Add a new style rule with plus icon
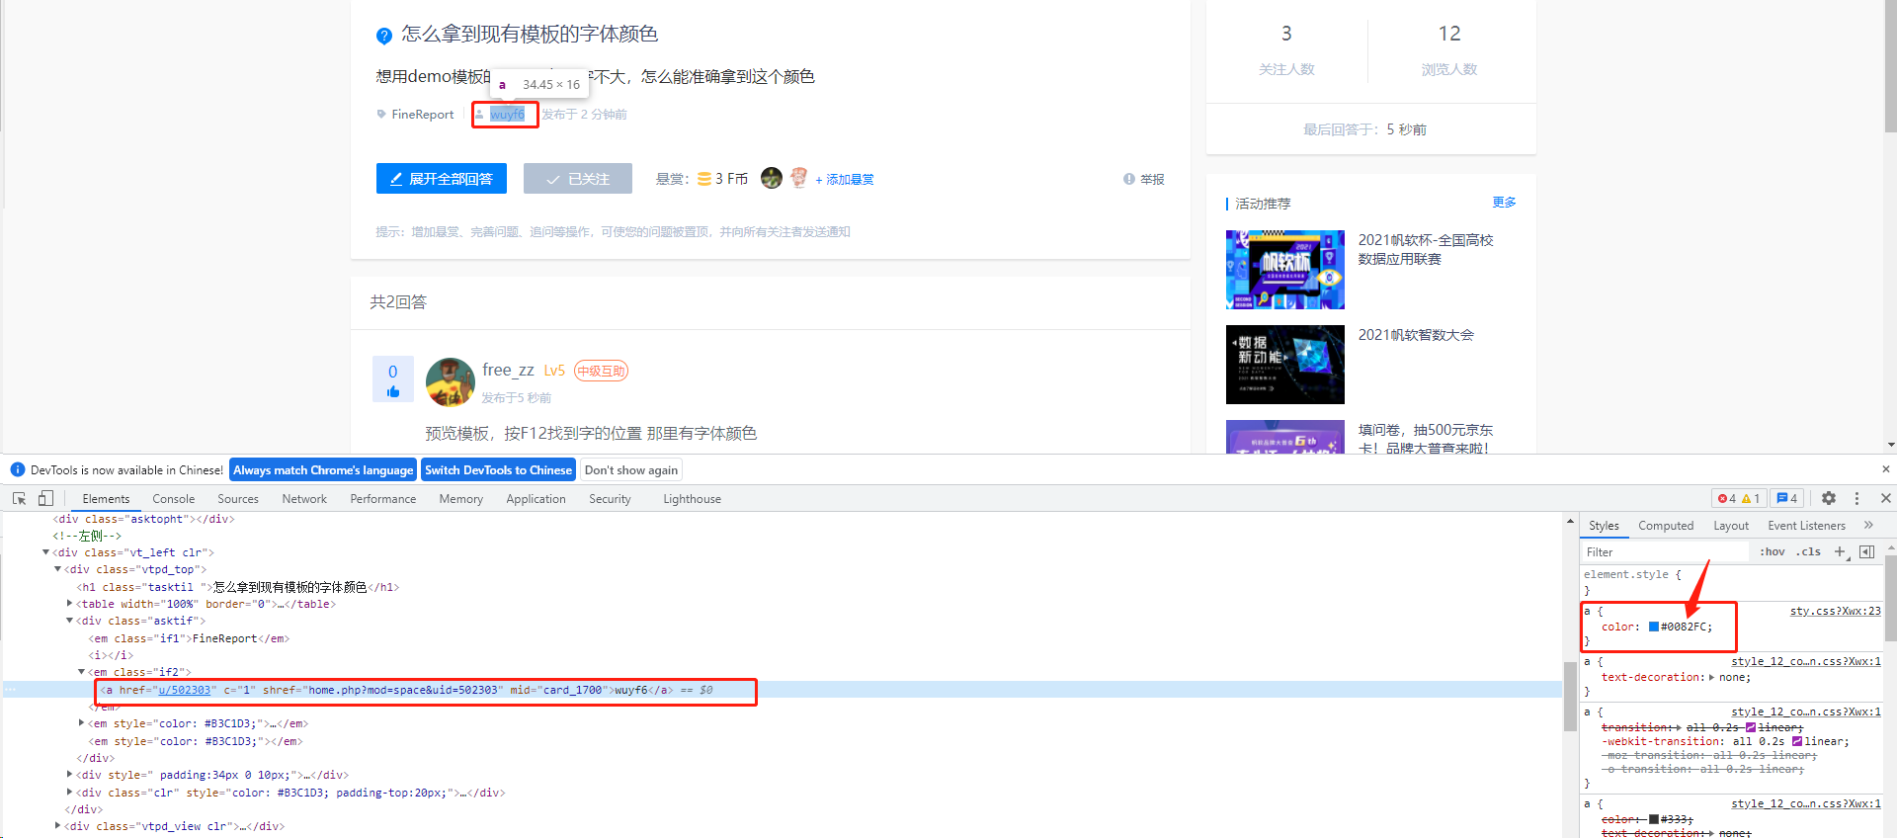The image size is (1897, 838). (x=1841, y=552)
